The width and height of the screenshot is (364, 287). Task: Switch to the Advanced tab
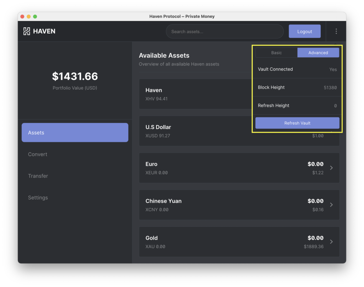318,53
